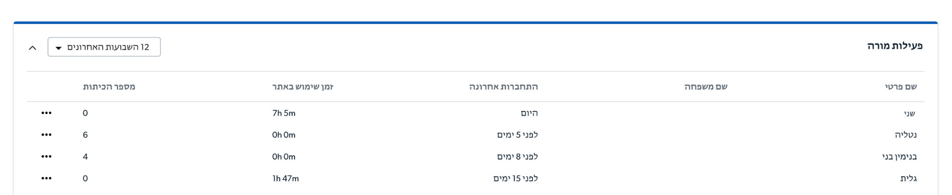Sort by שם פרטי column header
This screenshot has height=195, width=952.
pos(901,86)
